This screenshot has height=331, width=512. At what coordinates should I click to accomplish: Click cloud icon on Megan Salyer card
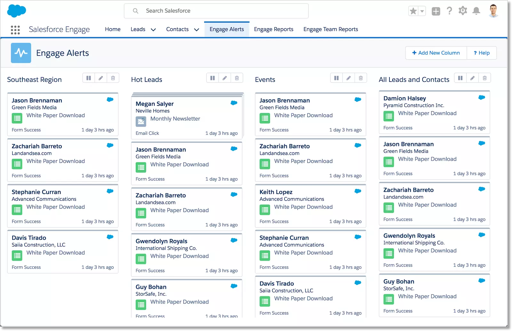point(234,103)
